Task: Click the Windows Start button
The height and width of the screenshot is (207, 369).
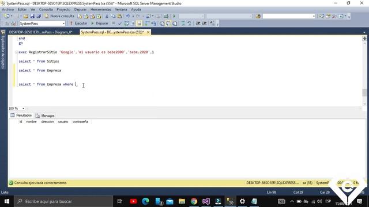Action: [x=7, y=201]
